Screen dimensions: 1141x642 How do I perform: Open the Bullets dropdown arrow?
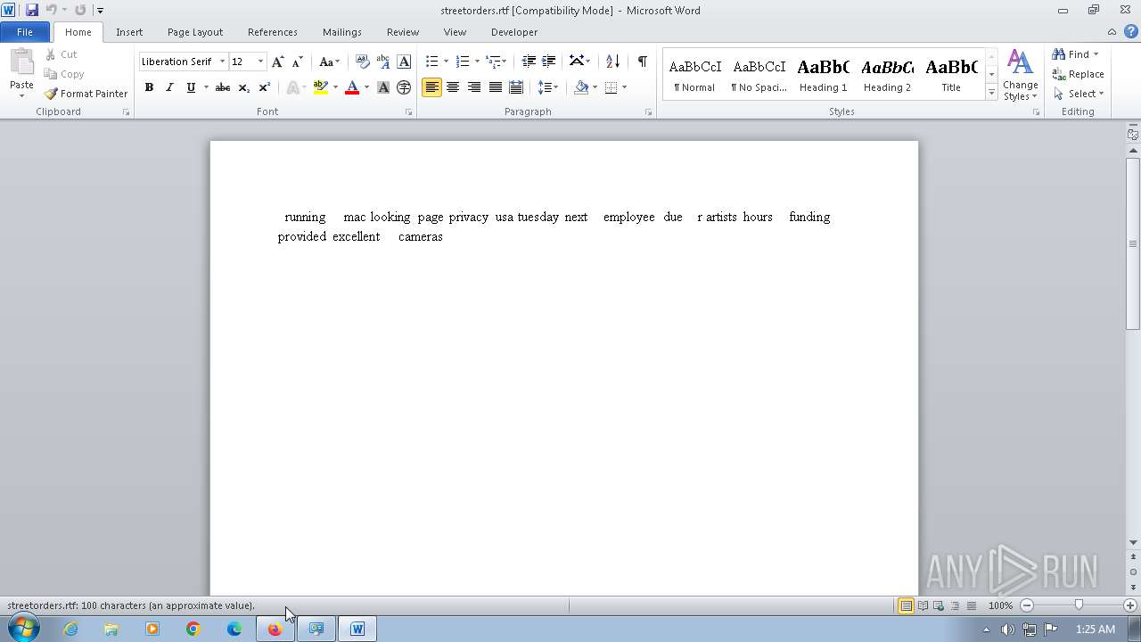coord(446,62)
